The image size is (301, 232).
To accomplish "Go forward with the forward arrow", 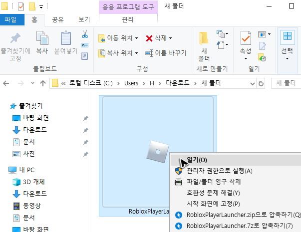I will pos(20,83).
